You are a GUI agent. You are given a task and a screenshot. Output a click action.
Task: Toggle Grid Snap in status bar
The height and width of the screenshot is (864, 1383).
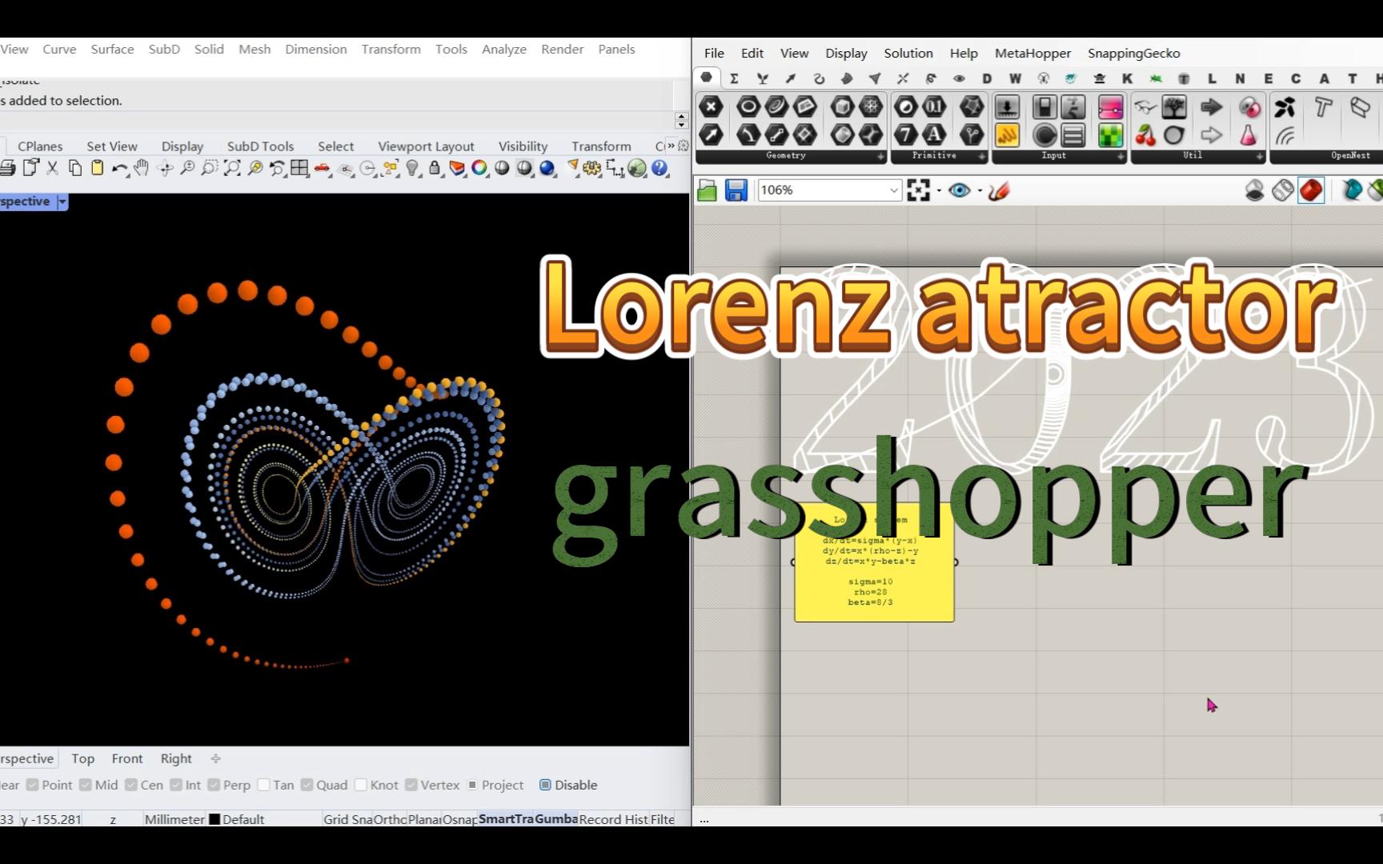pos(347,819)
